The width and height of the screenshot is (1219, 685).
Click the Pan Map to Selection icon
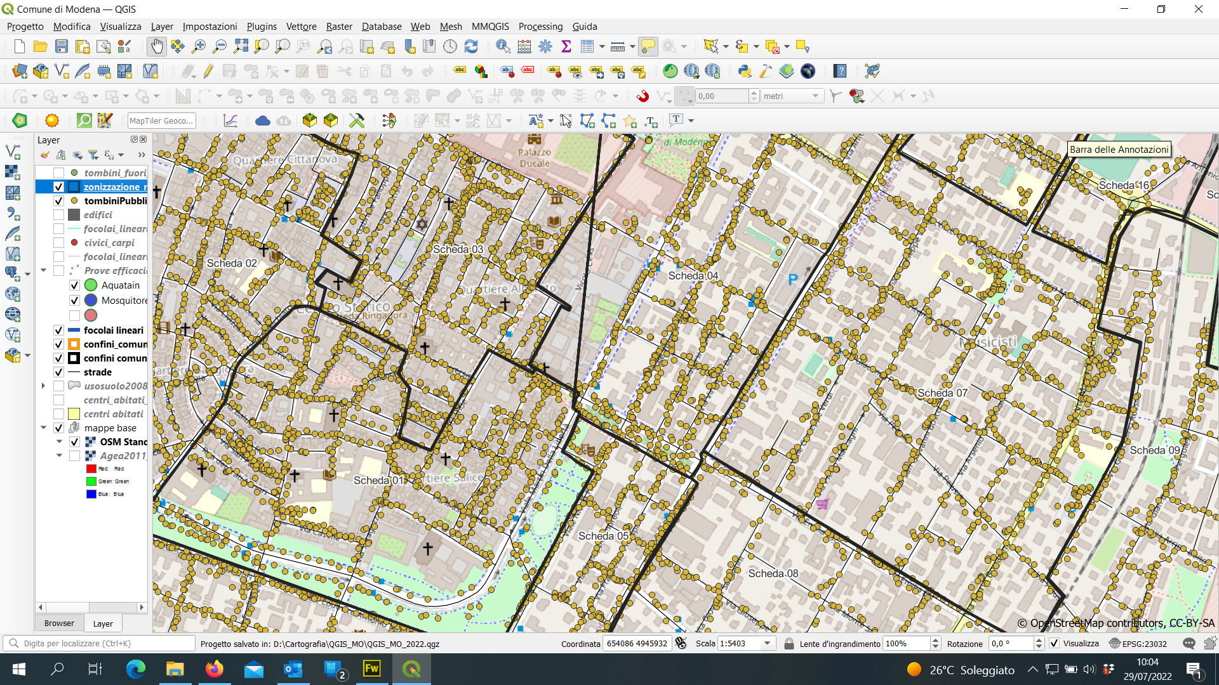(177, 46)
